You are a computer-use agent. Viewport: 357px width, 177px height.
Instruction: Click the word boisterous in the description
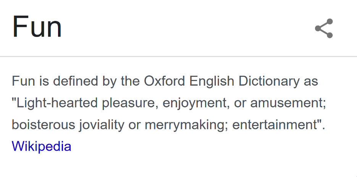pos(43,124)
